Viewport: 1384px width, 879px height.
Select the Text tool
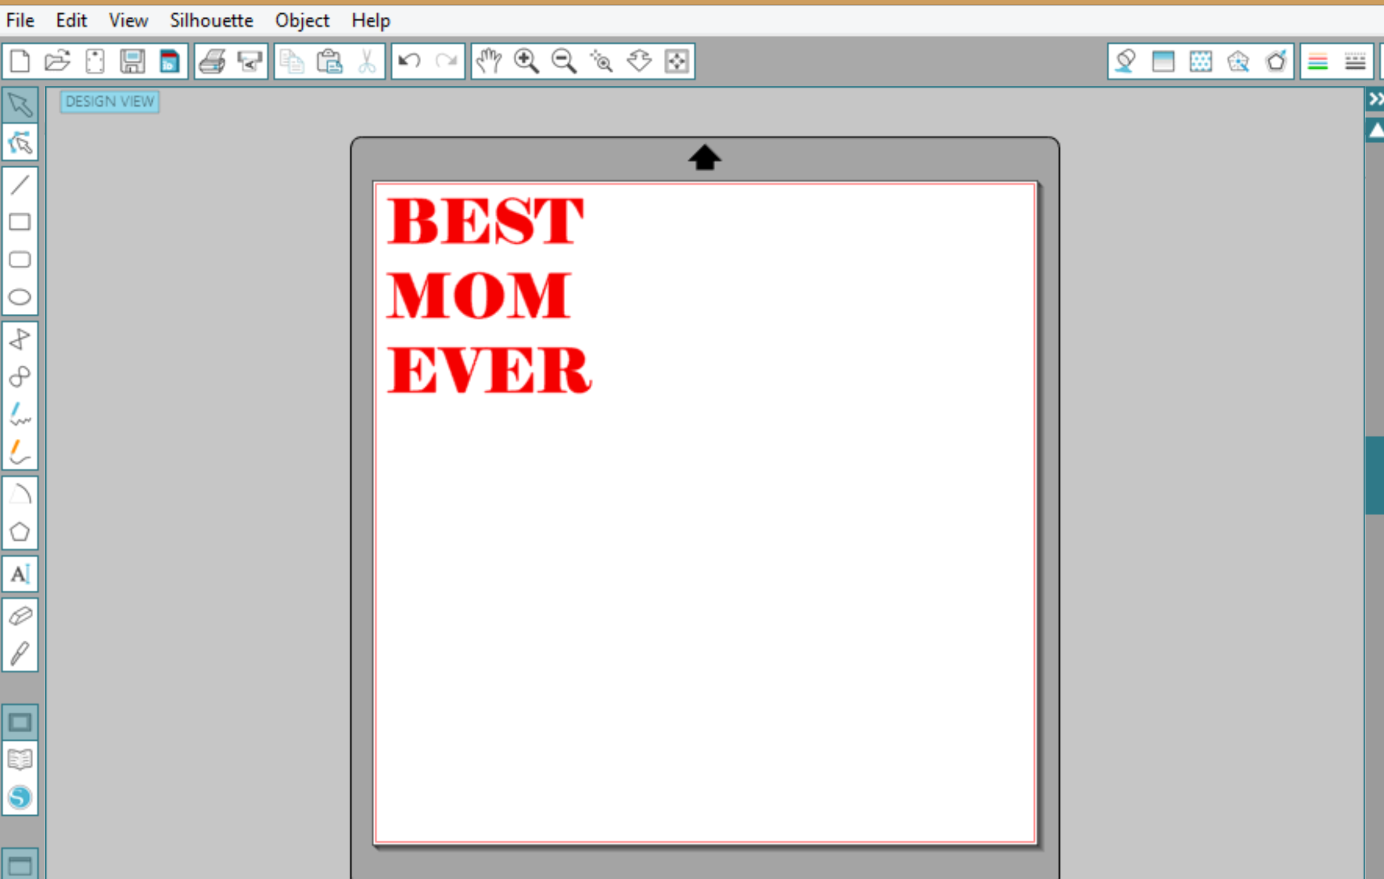coord(20,574)
